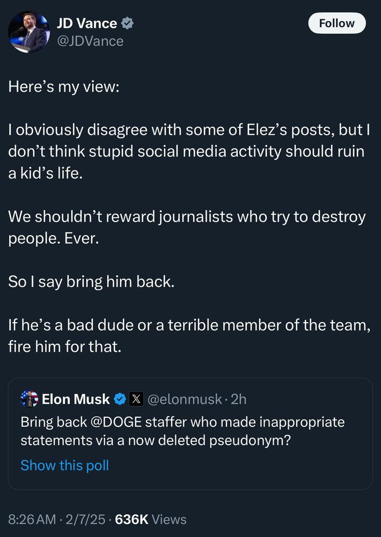
Task: Click the Follow button
Action: [336, 23]
